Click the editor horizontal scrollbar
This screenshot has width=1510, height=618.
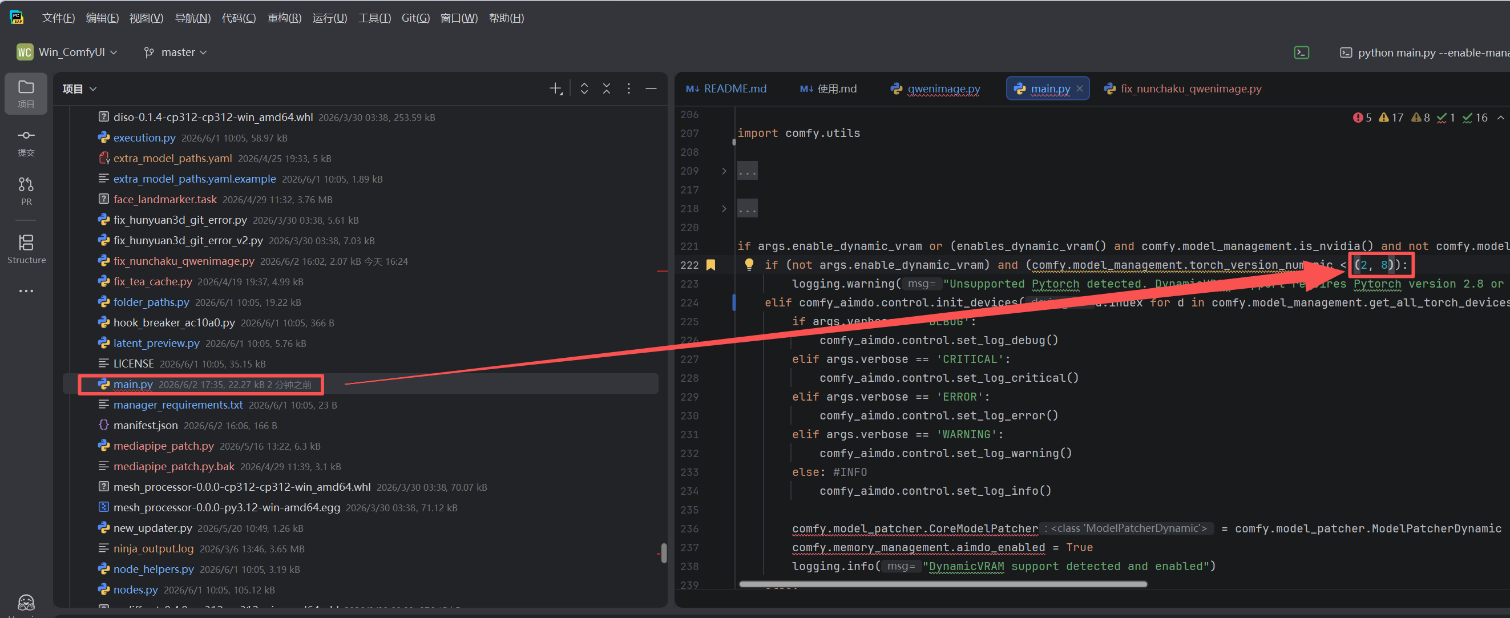pos(943,584)
